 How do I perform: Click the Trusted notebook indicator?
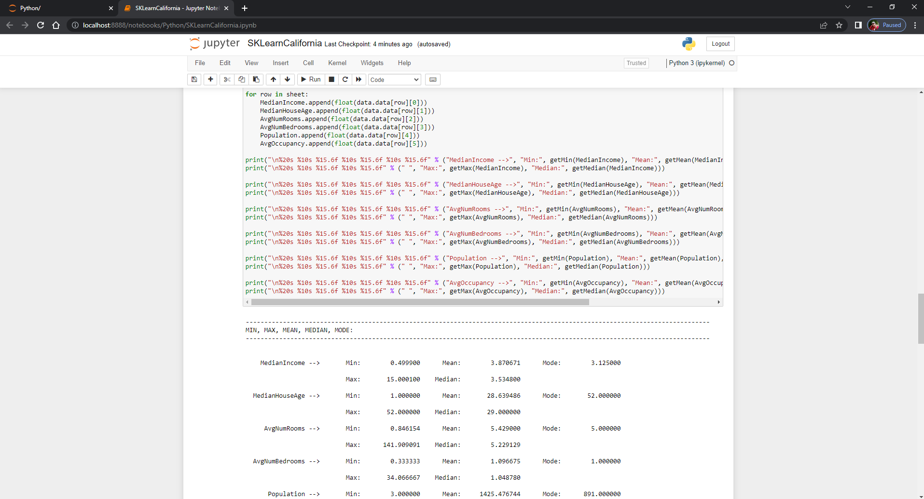click(636, 63)
